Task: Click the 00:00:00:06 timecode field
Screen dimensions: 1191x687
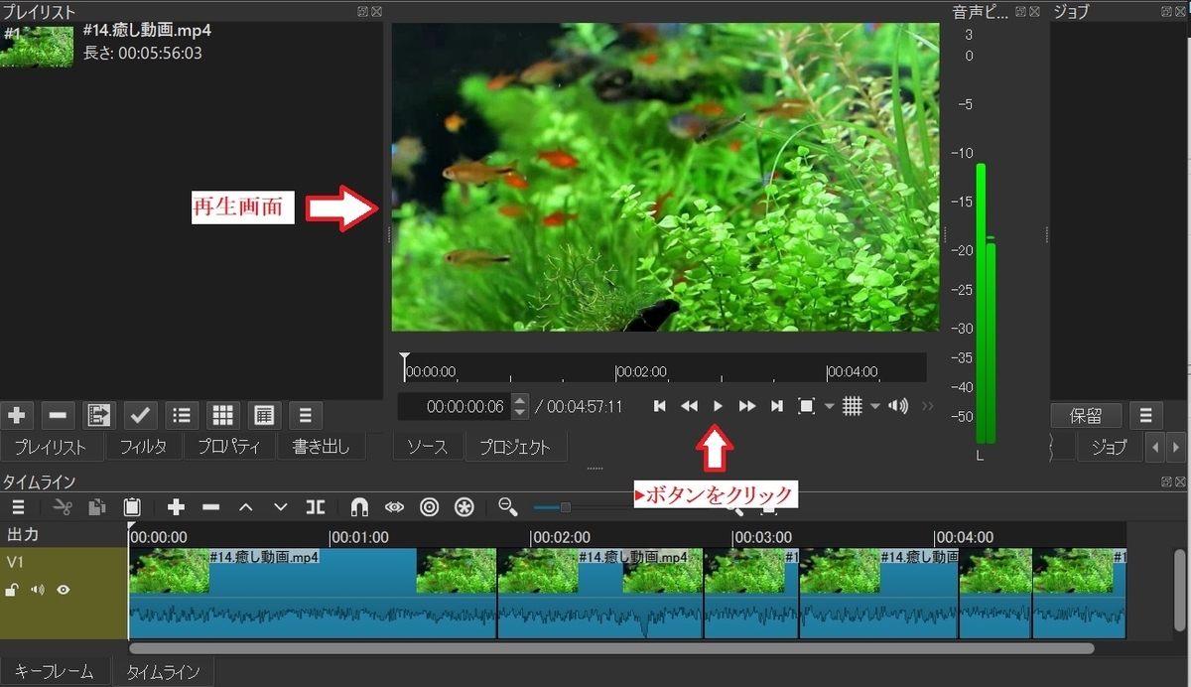Action: [456, 407]
